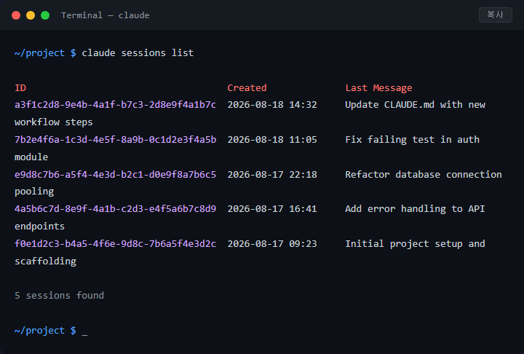Click the timestamp 2026-08-17 22:18
524x354 pixels.
click(272, 174)
